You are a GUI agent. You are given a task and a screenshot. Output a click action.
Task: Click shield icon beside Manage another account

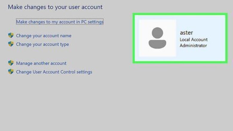coord(11,63)
